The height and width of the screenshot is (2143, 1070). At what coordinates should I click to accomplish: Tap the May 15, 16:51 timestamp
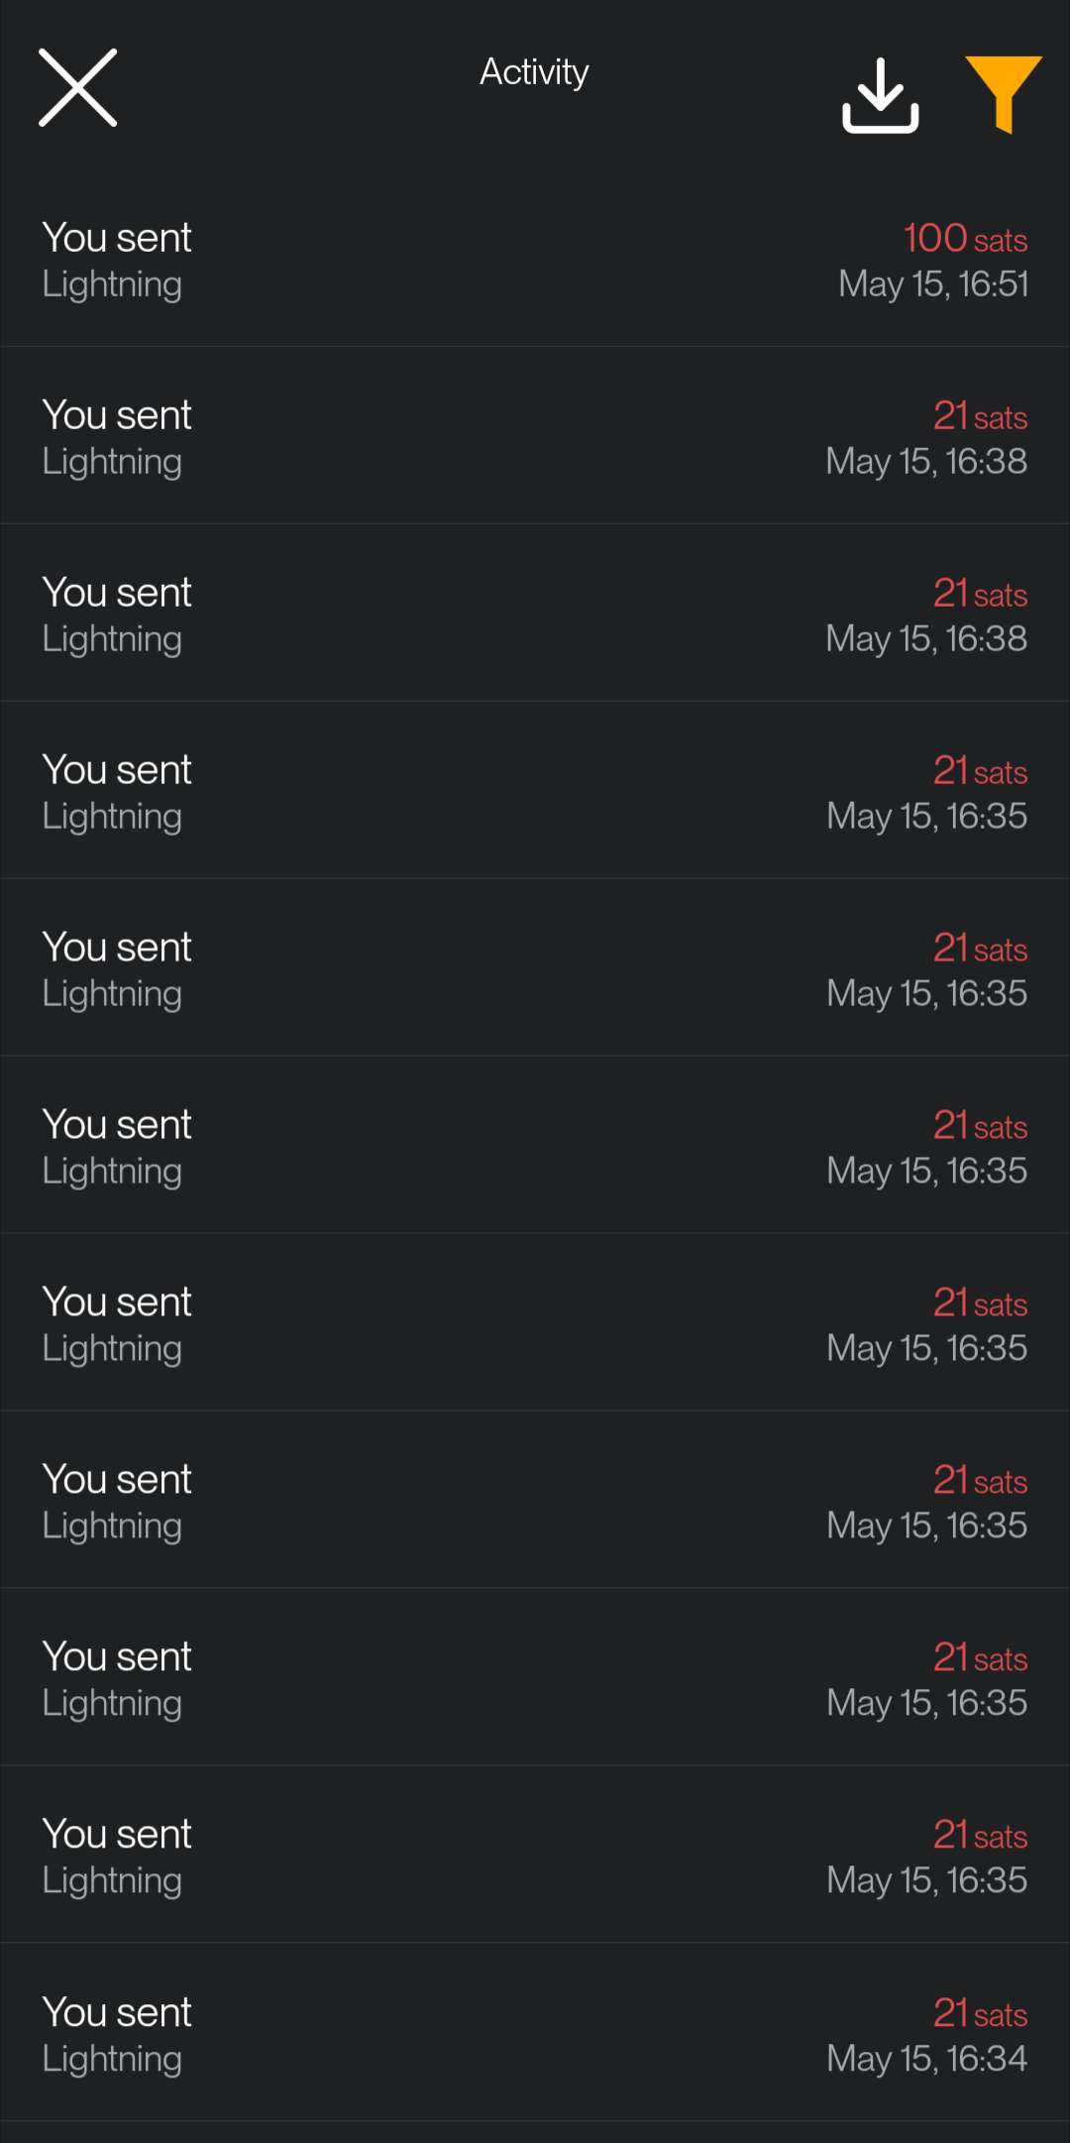click(933, 284)
